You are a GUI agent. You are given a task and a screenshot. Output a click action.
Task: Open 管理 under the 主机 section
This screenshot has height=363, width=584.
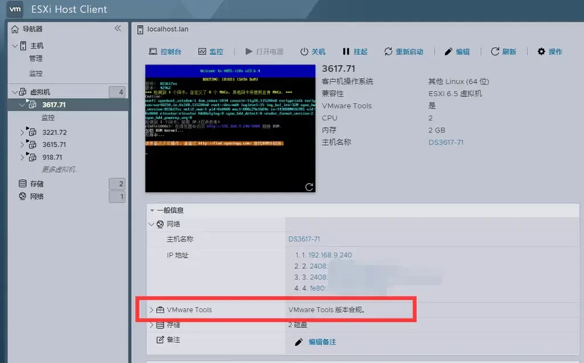(36, 58)
